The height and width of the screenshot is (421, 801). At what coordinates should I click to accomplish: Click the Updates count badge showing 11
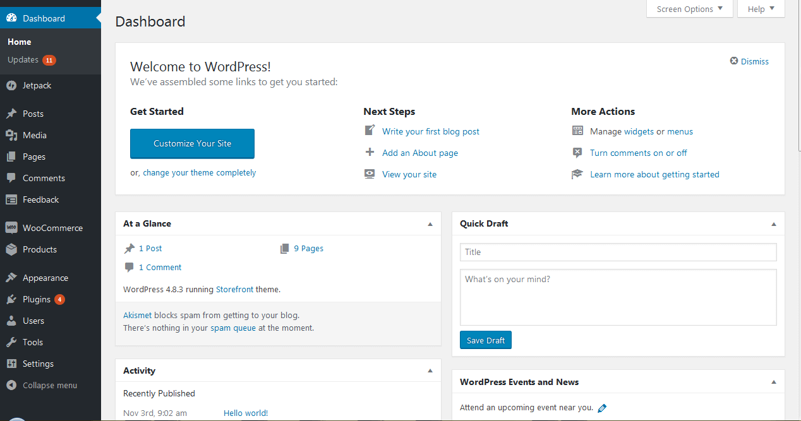tap(49, 60)
